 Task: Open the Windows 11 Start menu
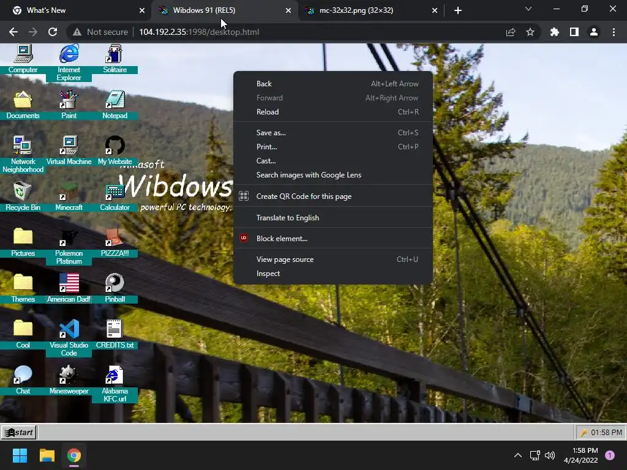click(20, 455)
